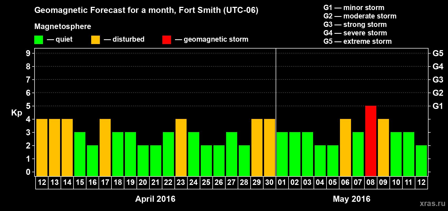Viewport: 448px width, 211px height.
Task: Select the orange bar for April 30
Action: 270,147
